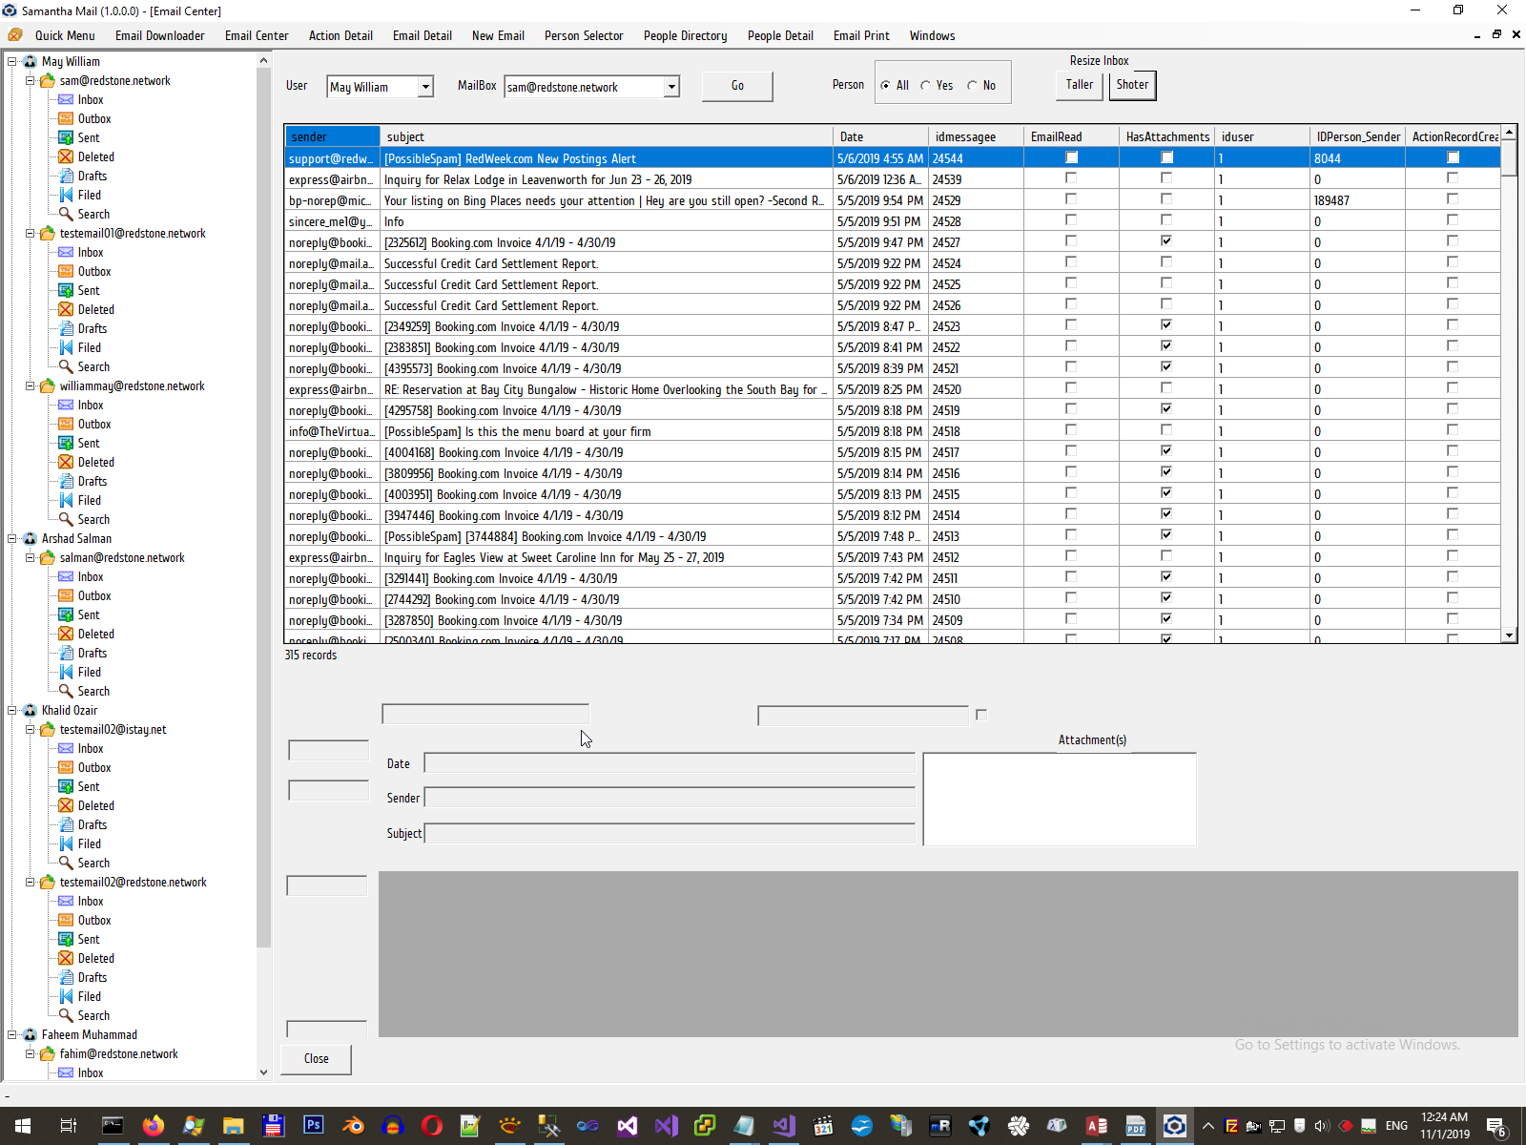Collapse the Khalid Ozair tree node
Screen dimensions: 1526x1145
pos(12,710)
